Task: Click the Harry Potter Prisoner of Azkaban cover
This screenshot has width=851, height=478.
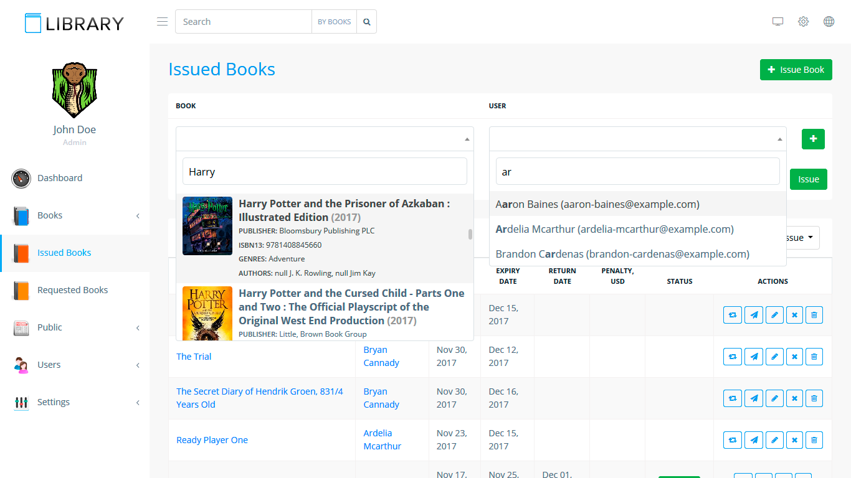Action: click(207, 226)
